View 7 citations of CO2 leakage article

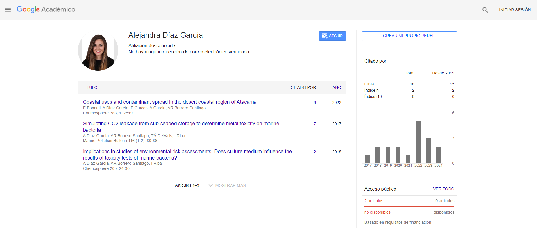tap(315, 124)
